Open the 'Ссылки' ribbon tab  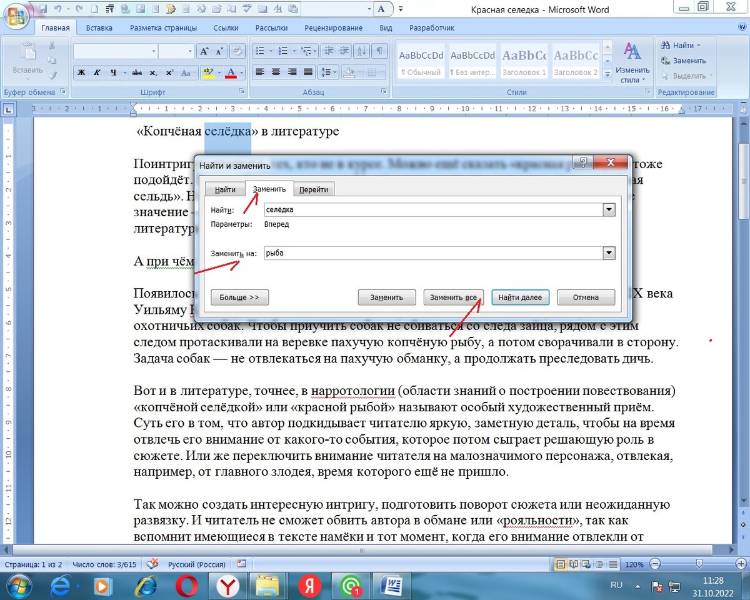point(226,28)
